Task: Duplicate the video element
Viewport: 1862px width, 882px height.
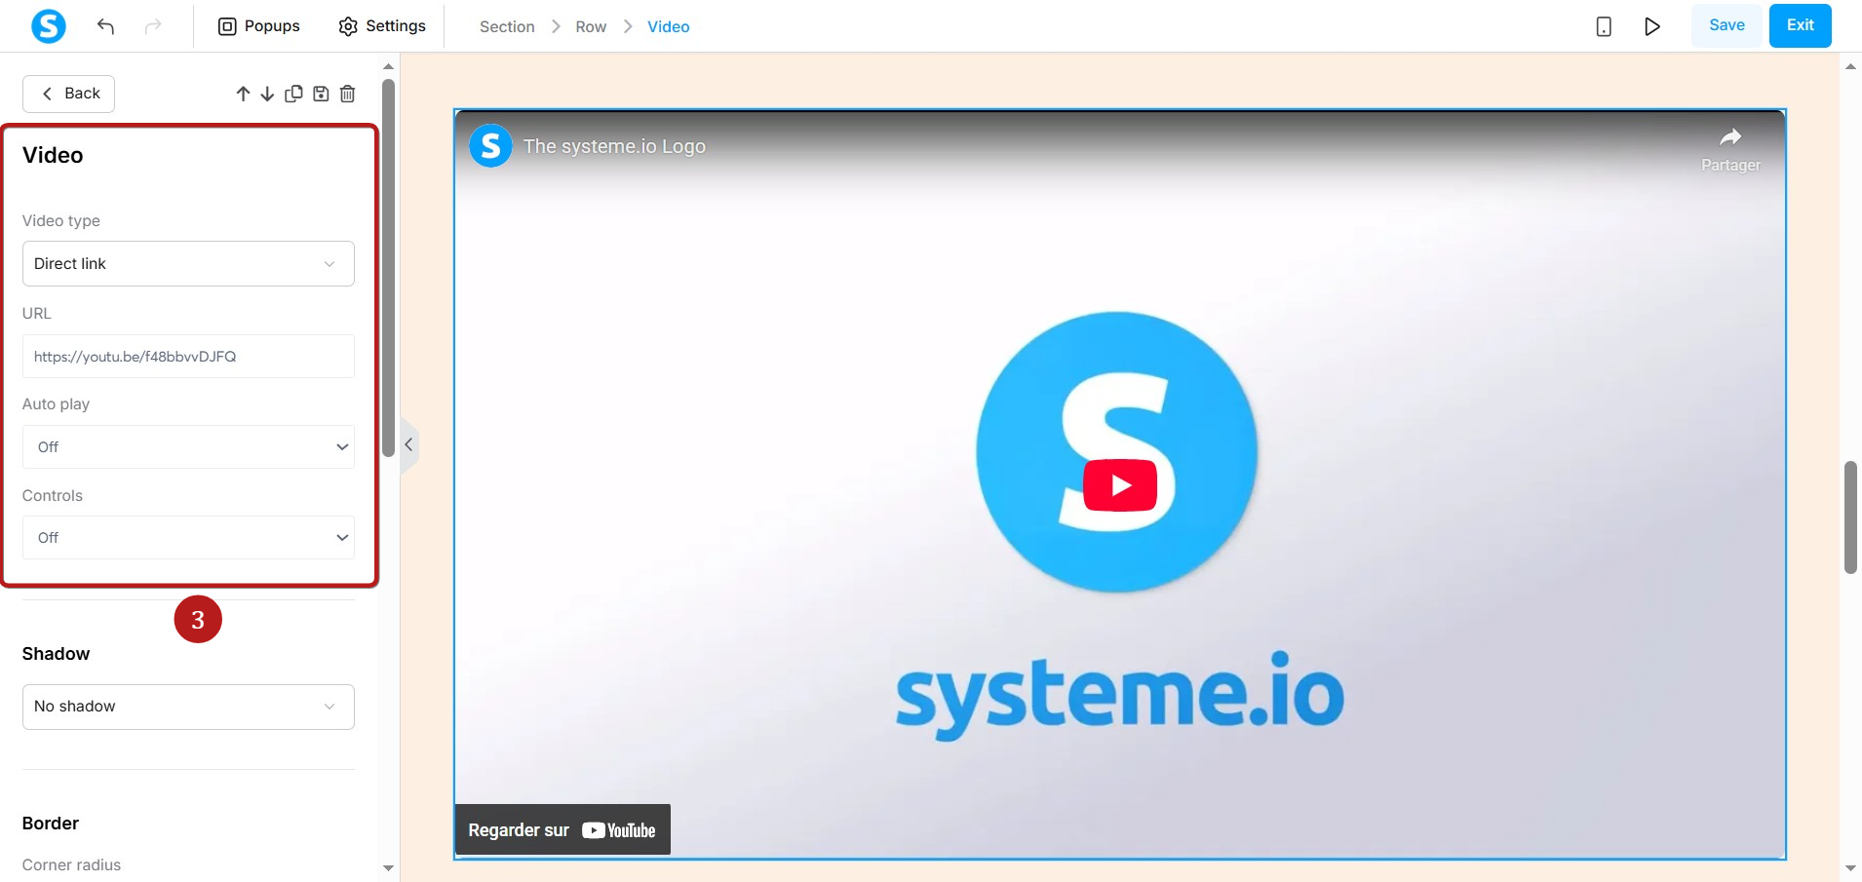Action: (x=293, y=94)
